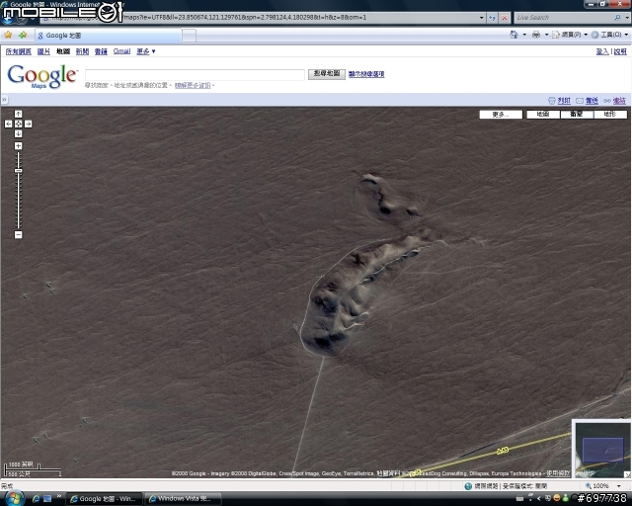Expand the left side panel chevron
This screenshot has height=506, width=632.
click(4, 100)
